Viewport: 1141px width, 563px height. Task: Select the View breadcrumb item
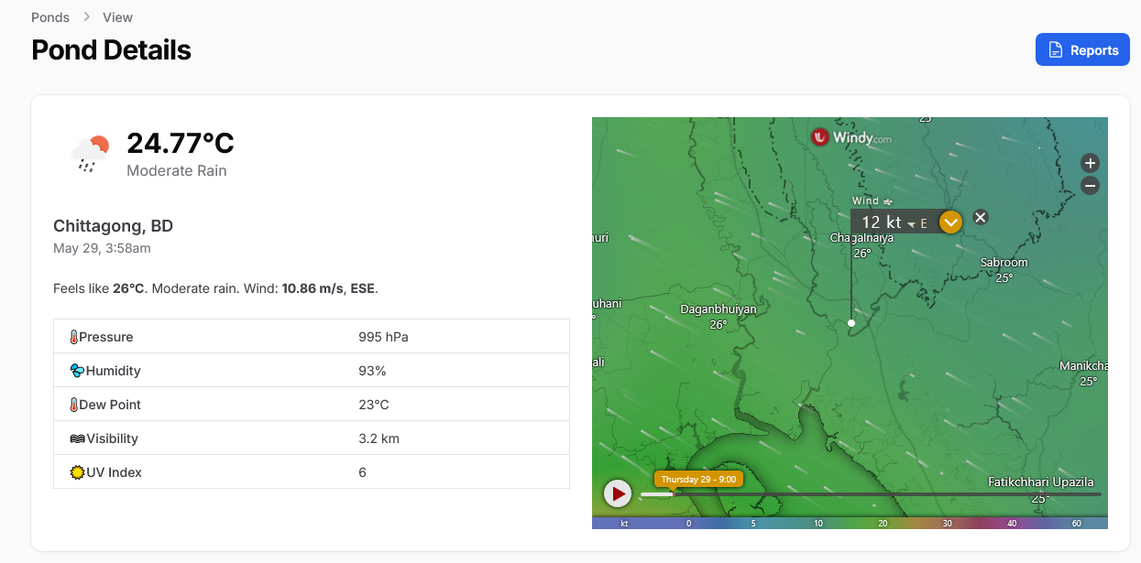(117, 17)
